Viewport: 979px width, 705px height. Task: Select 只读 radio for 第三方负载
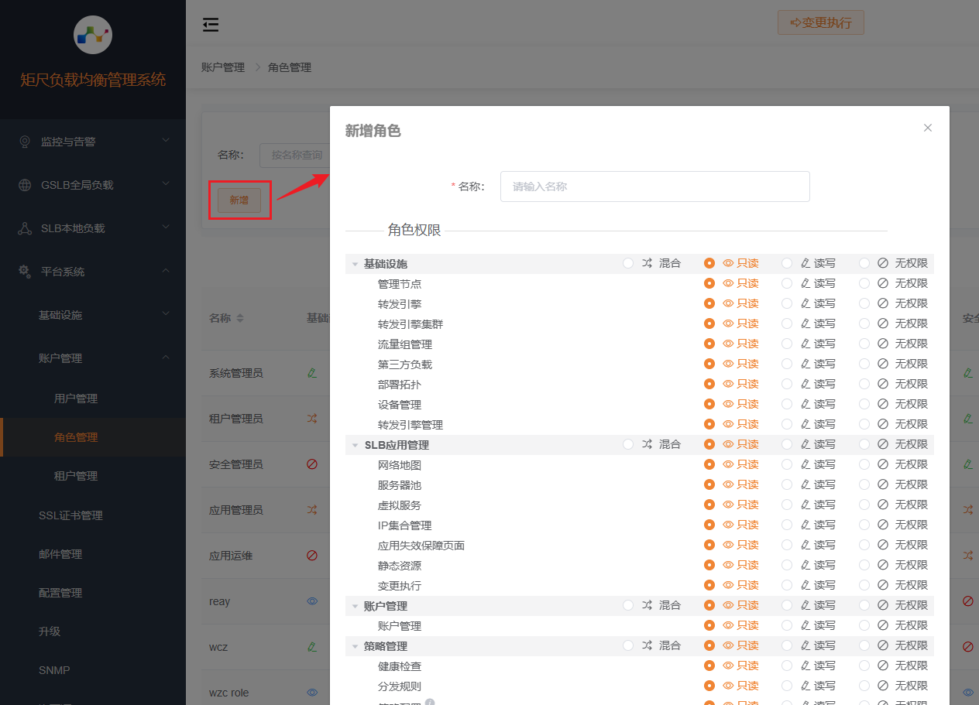(709, 364)
